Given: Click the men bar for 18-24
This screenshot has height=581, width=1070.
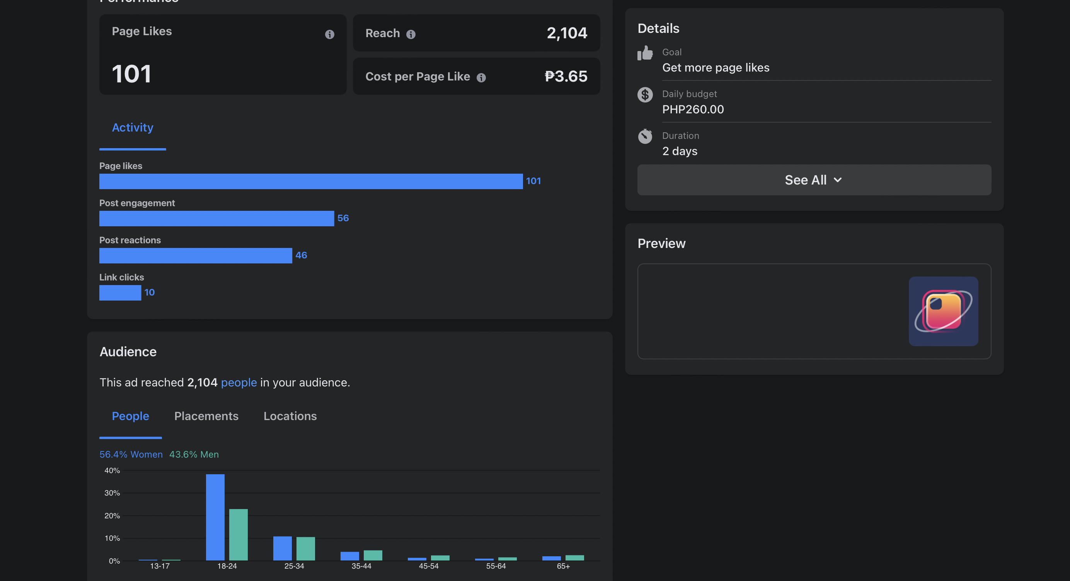Looking at the screenshot, I should coord(239,535).
